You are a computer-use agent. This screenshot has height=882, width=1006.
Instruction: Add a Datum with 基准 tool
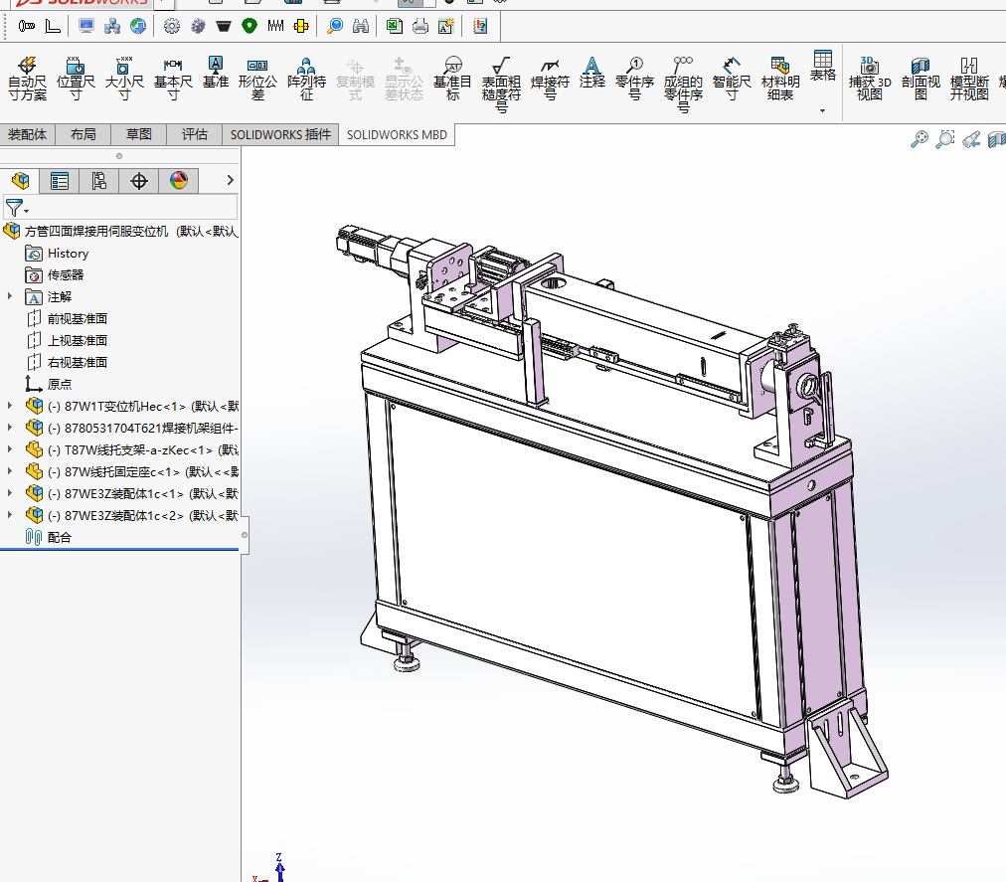click(x=216, y=72)
